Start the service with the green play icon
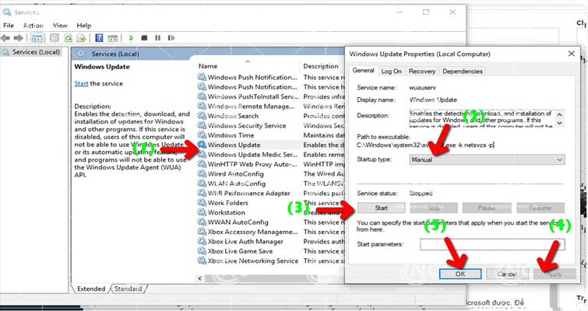This screenshot has width=588, height=311. [x=131, y=38]
